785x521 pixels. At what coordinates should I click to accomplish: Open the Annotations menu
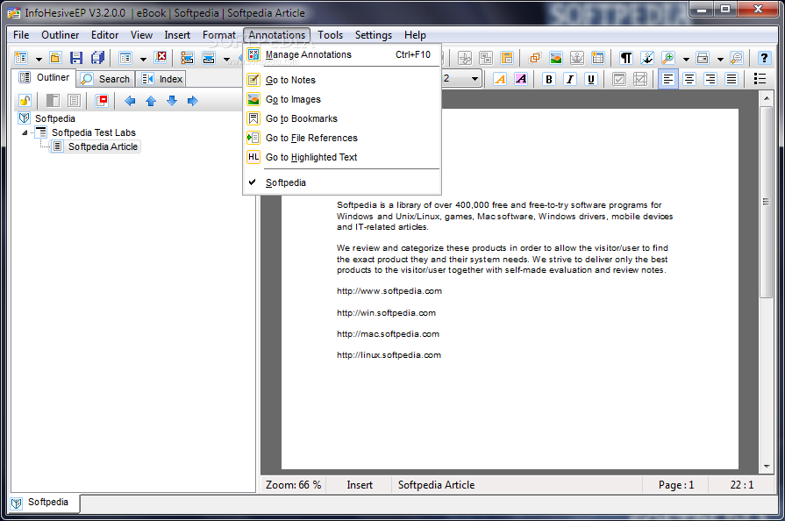277,35
